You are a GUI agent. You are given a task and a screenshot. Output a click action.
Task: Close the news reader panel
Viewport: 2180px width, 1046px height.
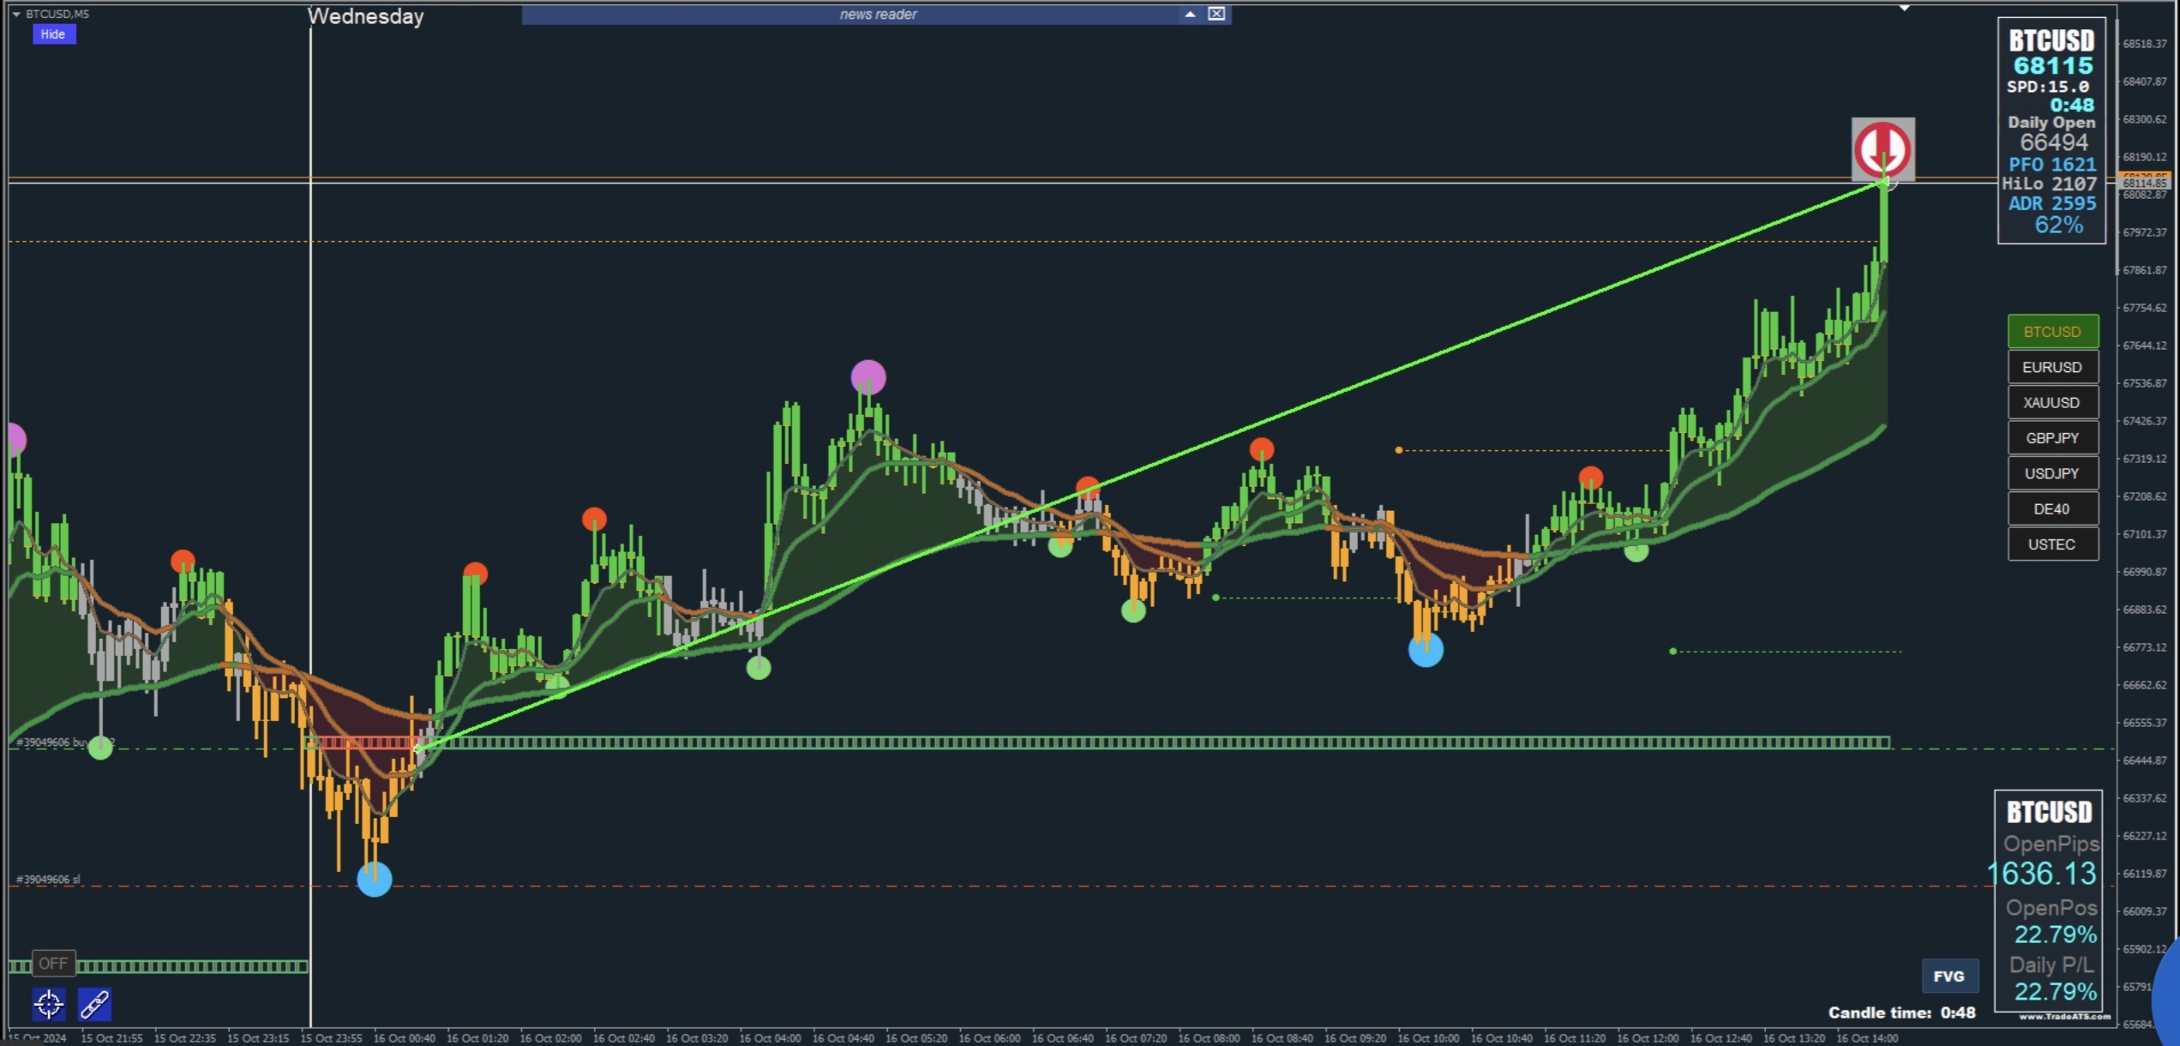[1216, 14]
